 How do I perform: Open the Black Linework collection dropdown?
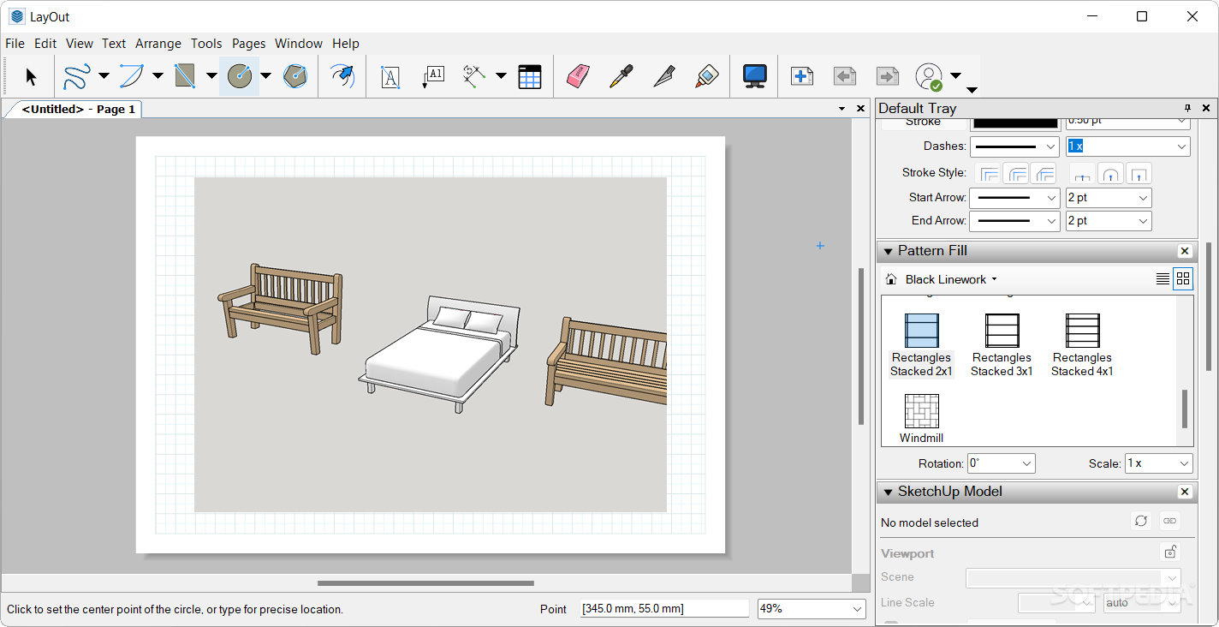pyautogui.click(x=951, y=279)
